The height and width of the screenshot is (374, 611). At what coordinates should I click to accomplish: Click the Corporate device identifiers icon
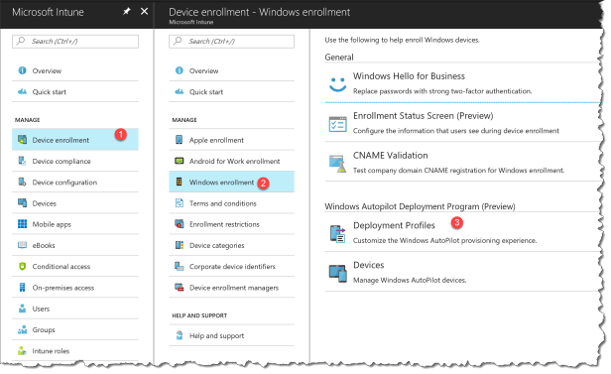180,266
